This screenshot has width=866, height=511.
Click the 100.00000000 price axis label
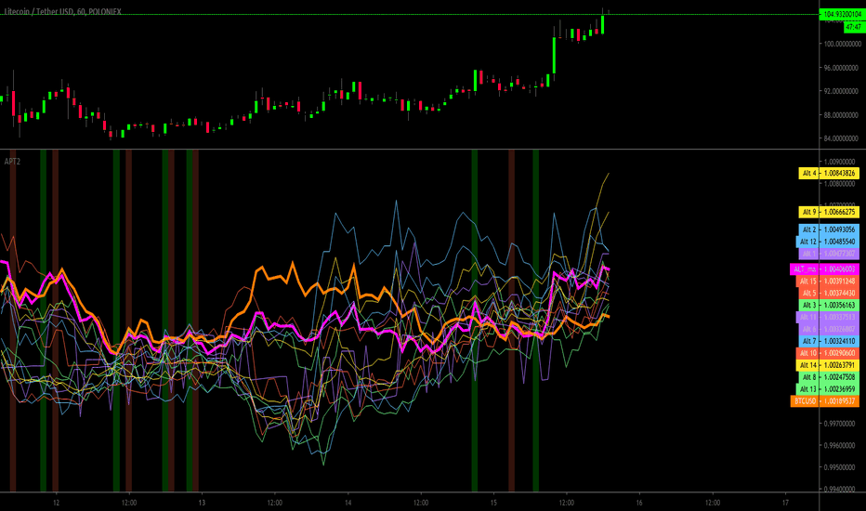[842, 44]
